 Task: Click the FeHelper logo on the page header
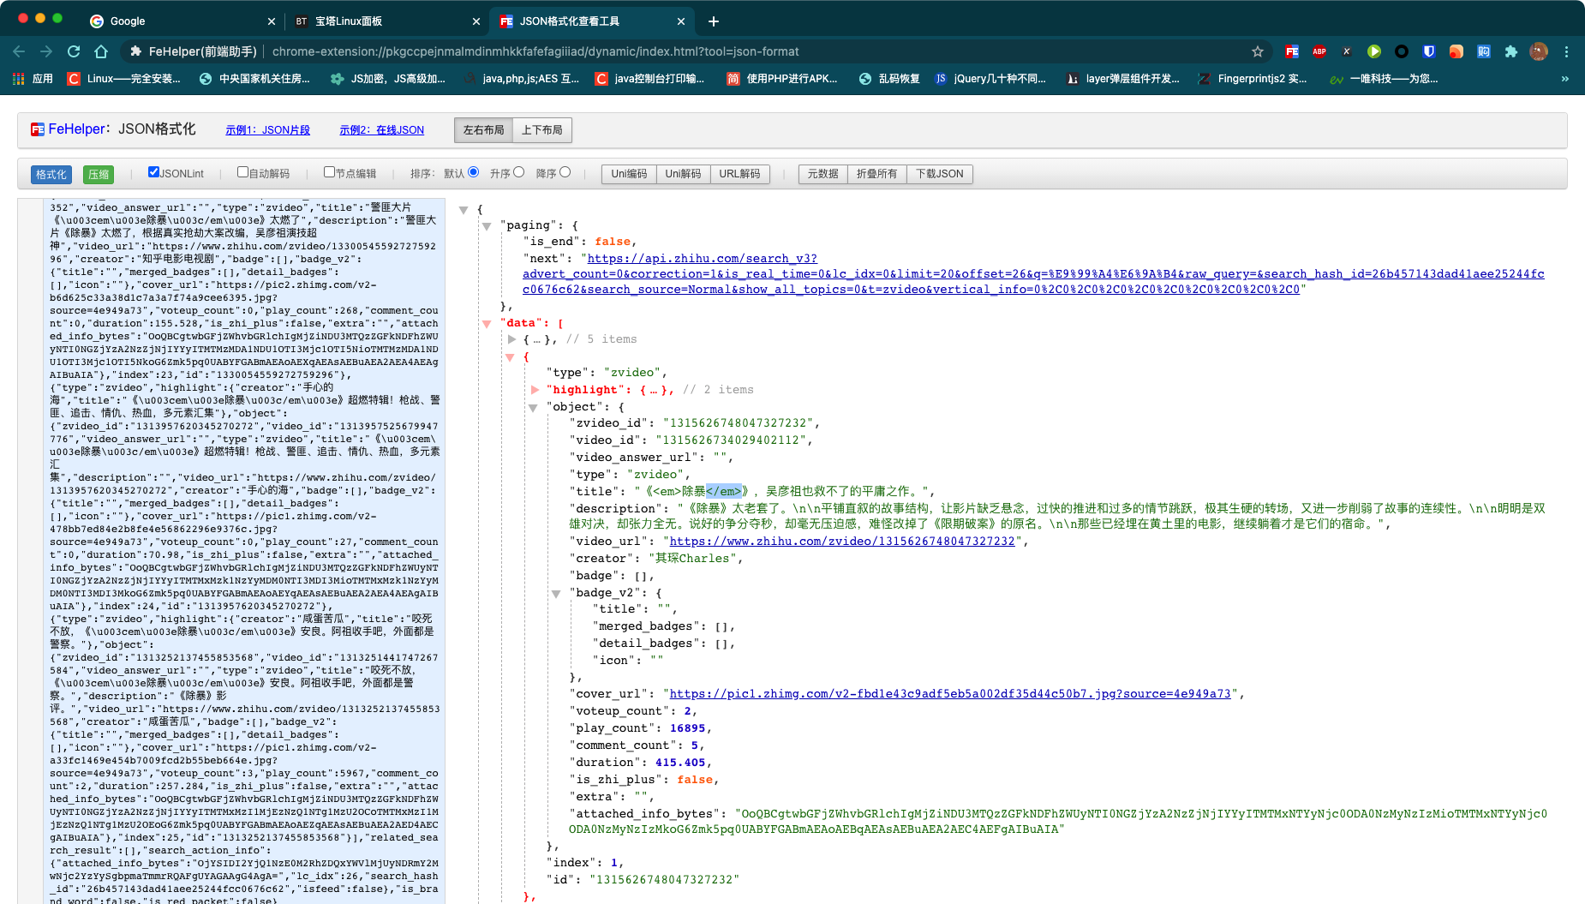[38, 129]
